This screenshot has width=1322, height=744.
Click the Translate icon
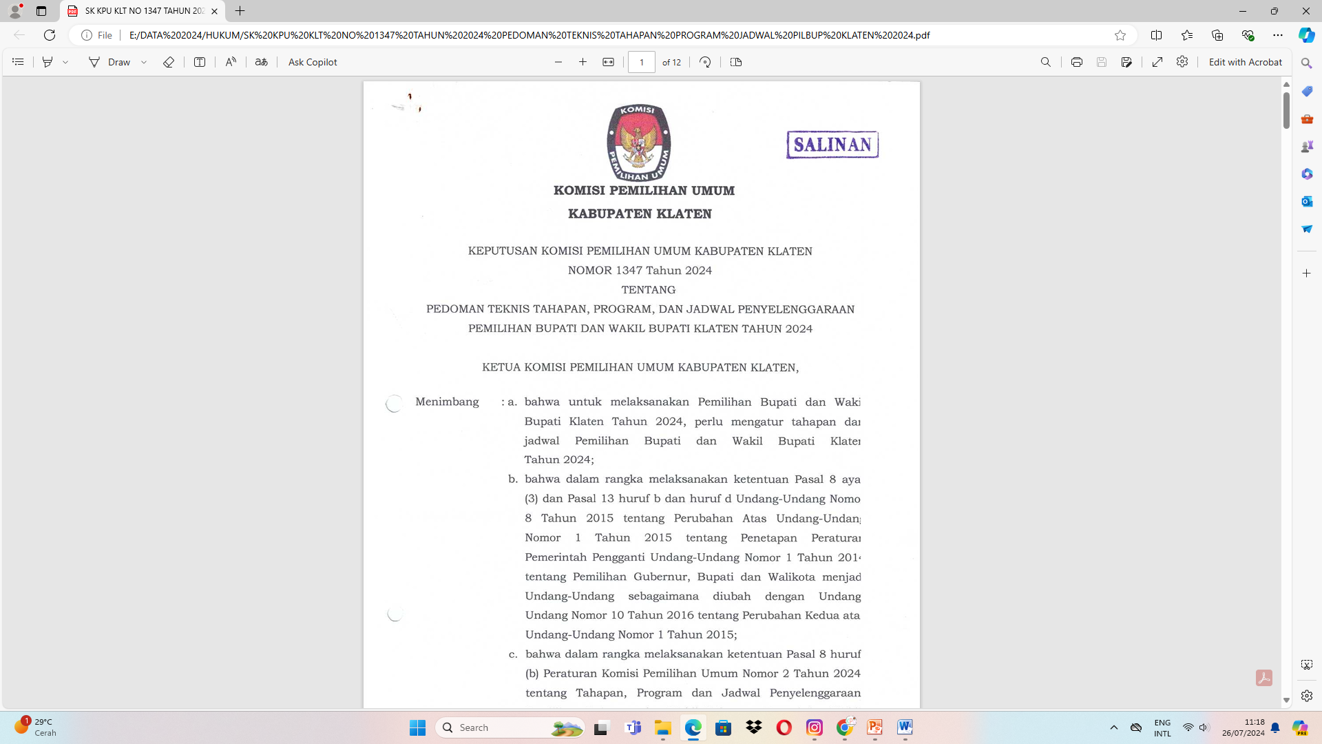(261, 62)
